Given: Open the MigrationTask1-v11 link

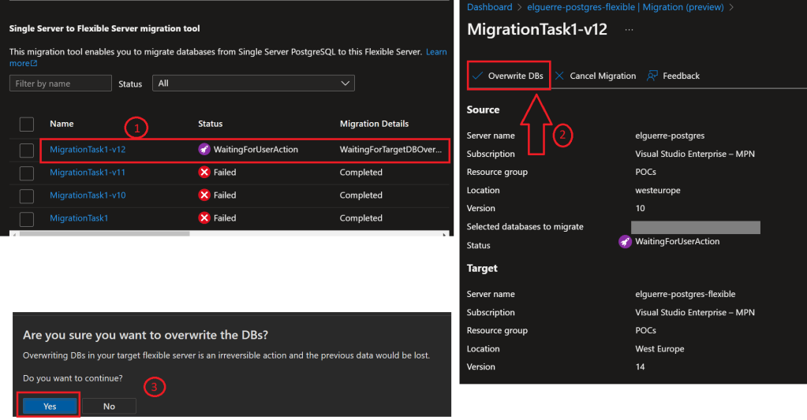Looking at the screenshot, I should pyautogui.click(x=88, y=173).
